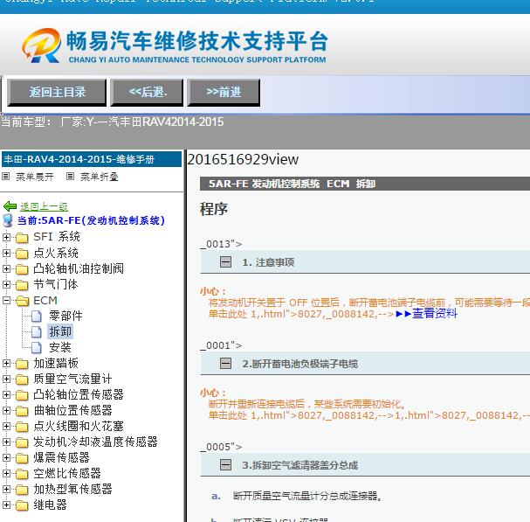Click the 菜单展开 list icon
This screenshot has width=530, height=522.
(6, 177)
